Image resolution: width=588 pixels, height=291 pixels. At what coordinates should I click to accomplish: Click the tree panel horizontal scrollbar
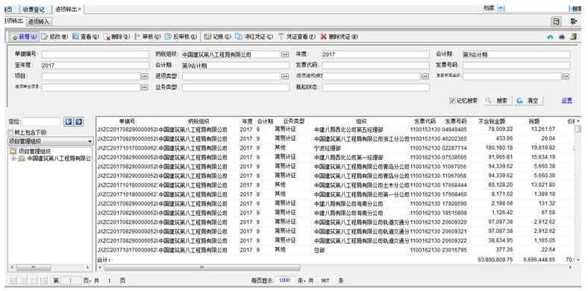tap(34, 268)
